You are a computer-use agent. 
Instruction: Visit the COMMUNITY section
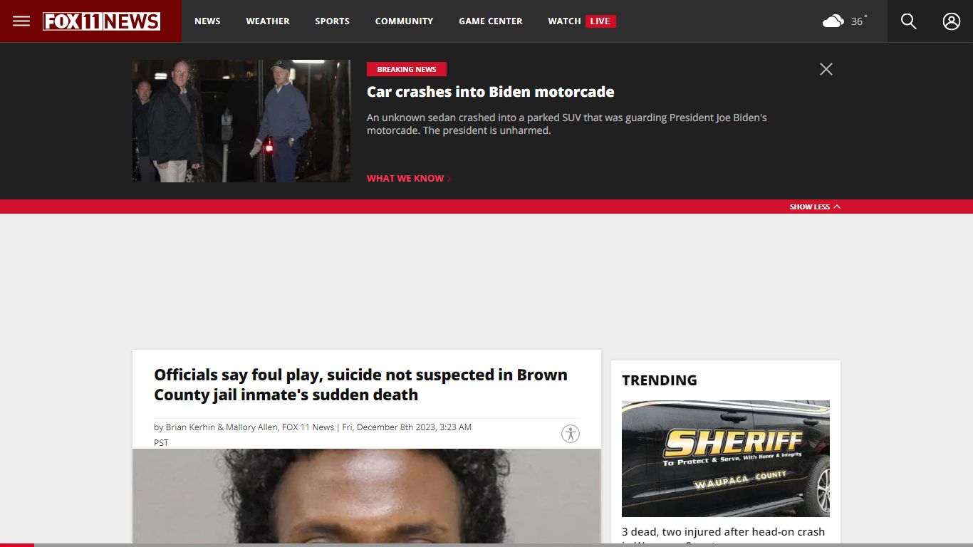click(x=404, y=21)
